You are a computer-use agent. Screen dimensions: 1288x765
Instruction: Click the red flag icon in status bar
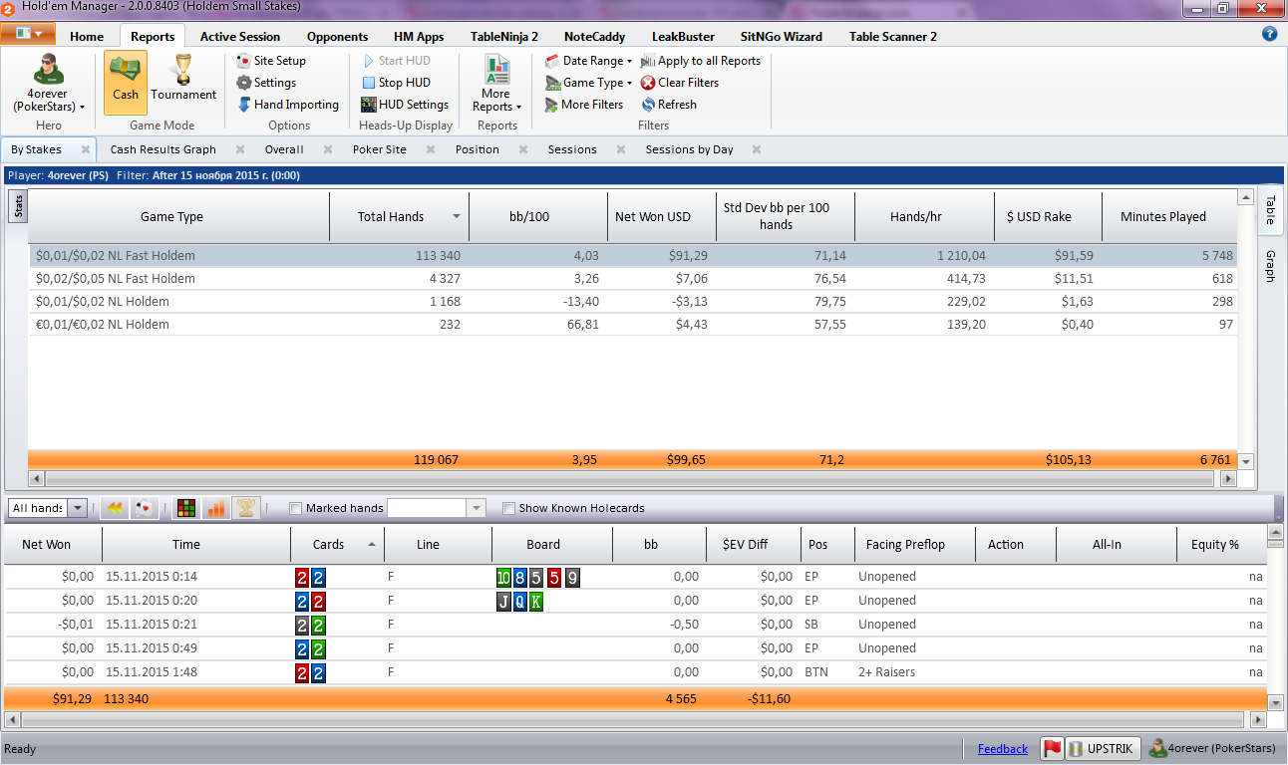(1052, 749)
